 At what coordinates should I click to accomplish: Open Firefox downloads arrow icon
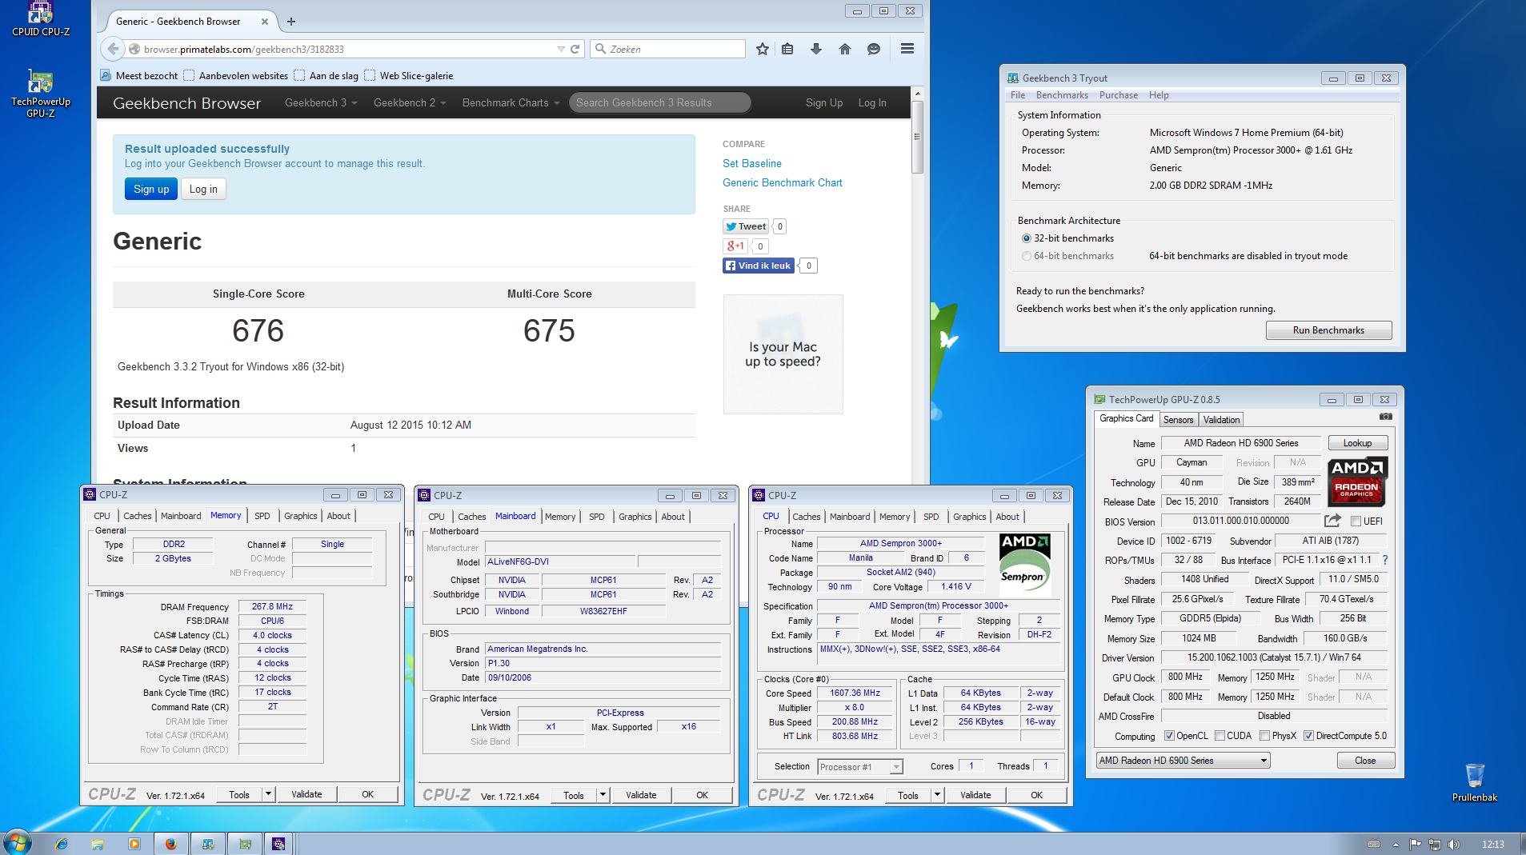(x=816, y=49)
